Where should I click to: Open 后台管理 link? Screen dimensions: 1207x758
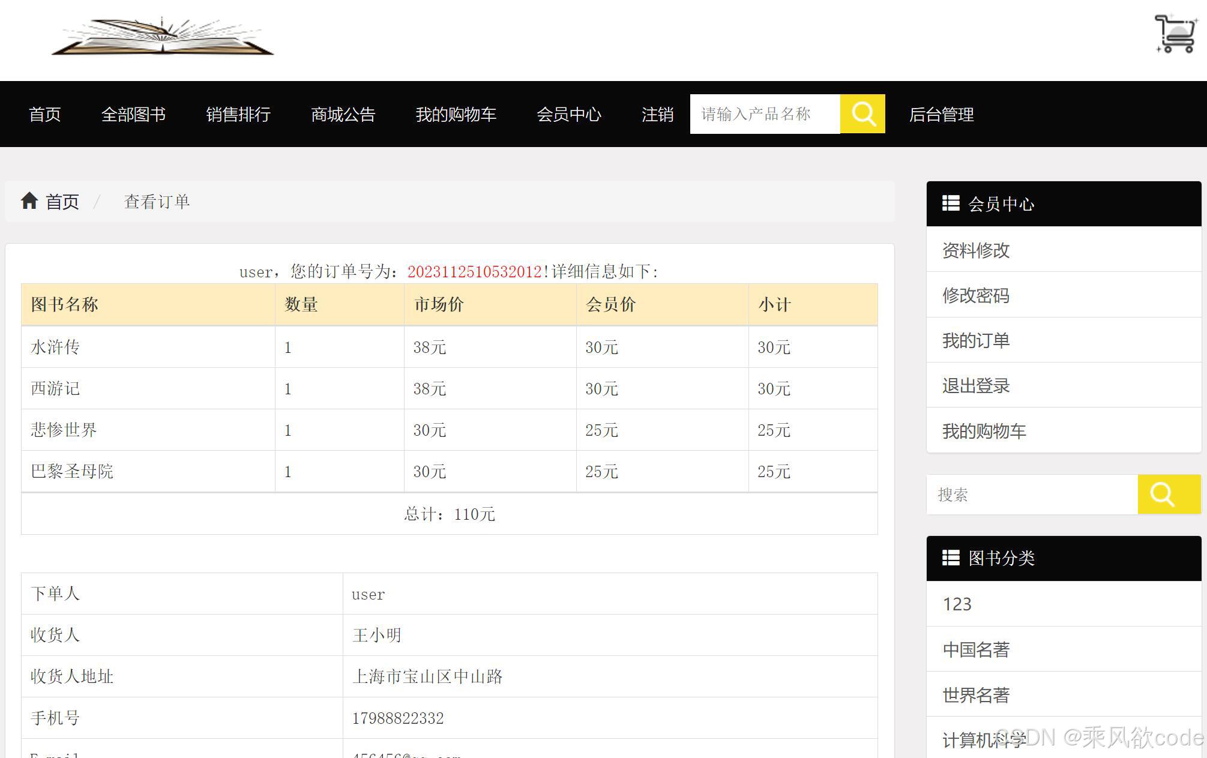941,114
